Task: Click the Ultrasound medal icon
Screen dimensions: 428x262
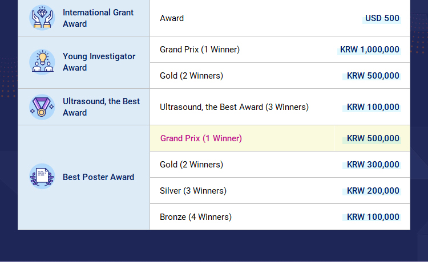Action: tap(42, 107)
